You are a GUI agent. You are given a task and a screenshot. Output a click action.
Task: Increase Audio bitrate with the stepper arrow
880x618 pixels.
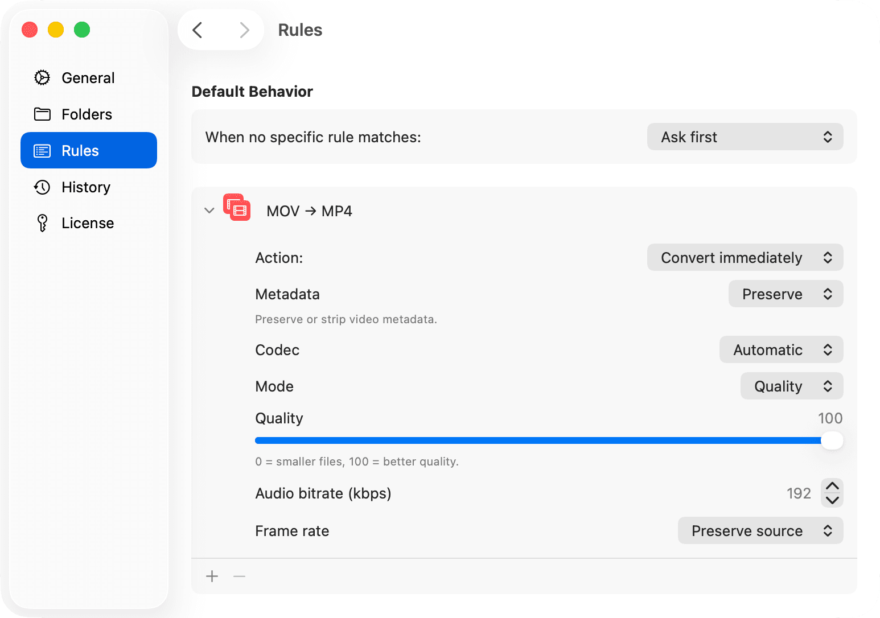[x=832, y=486]
